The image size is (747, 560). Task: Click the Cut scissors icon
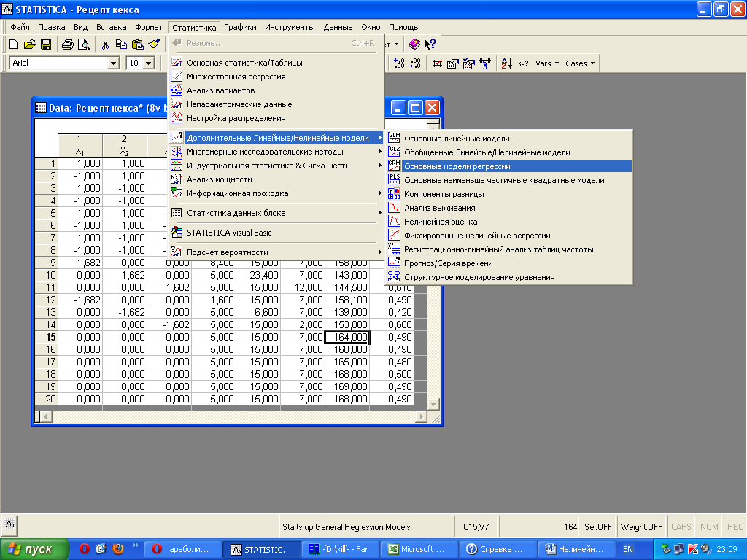click(105, 44)
